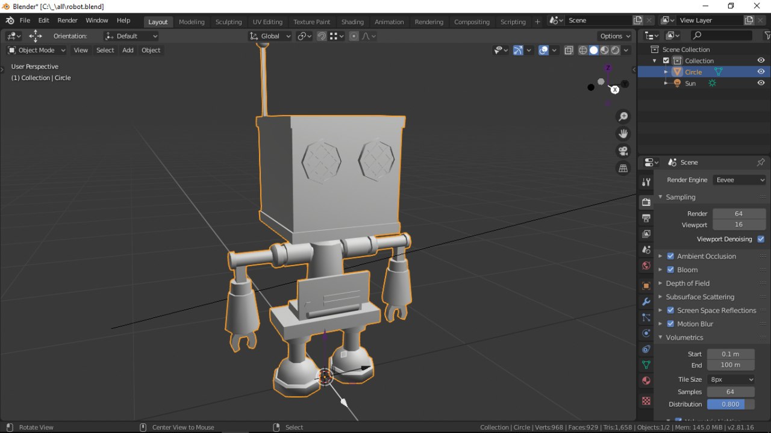Screen dimensions: 771x433
Task: Toggle camera view icon
Action: click(x=623, y=151)
